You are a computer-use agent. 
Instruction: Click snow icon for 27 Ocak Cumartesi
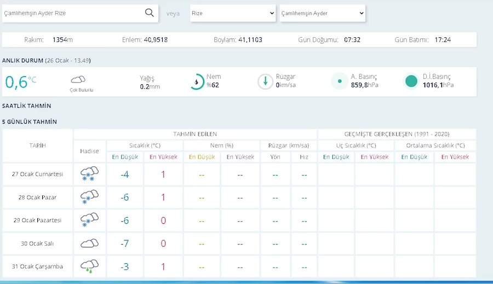tap(89, 173)
